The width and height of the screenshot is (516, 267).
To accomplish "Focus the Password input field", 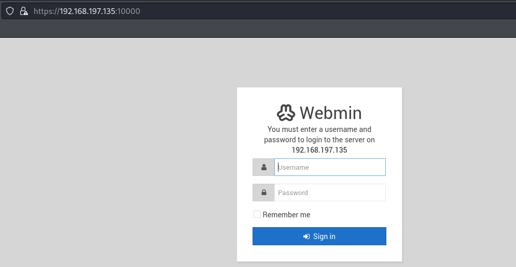I will point(330,192).
